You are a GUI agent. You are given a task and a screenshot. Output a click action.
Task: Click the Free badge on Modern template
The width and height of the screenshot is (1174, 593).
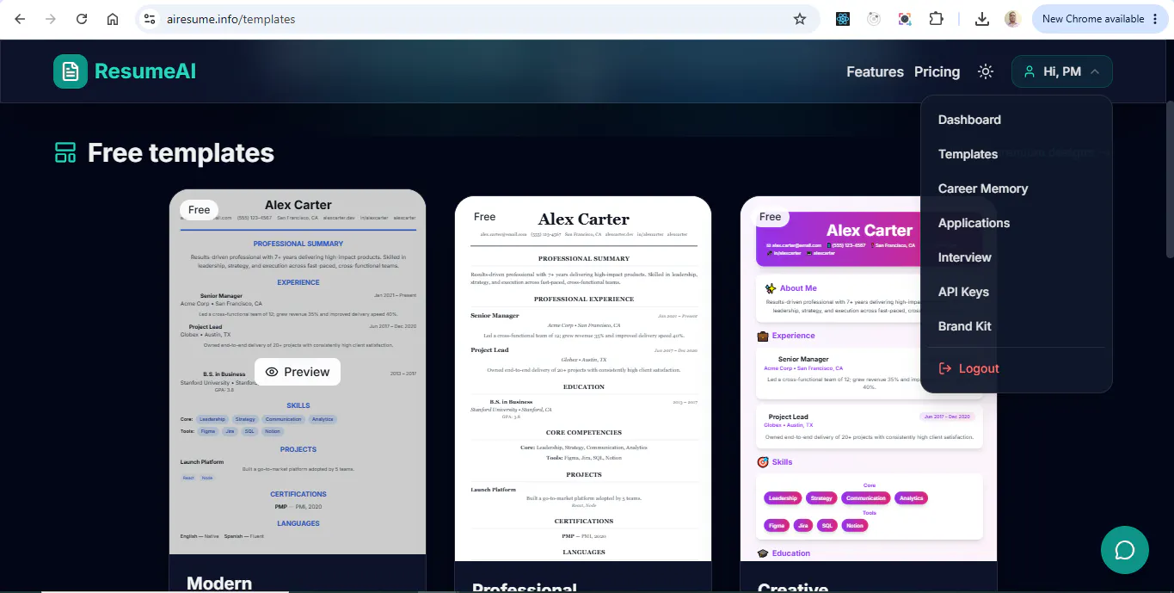tap(200, 209)
